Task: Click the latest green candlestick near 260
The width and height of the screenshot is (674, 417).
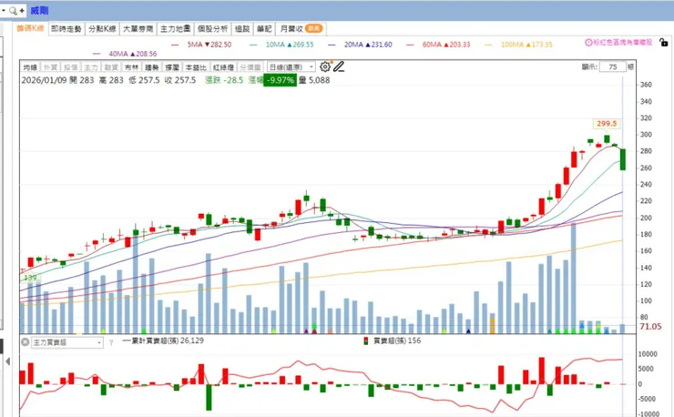Action: point(622,159)
